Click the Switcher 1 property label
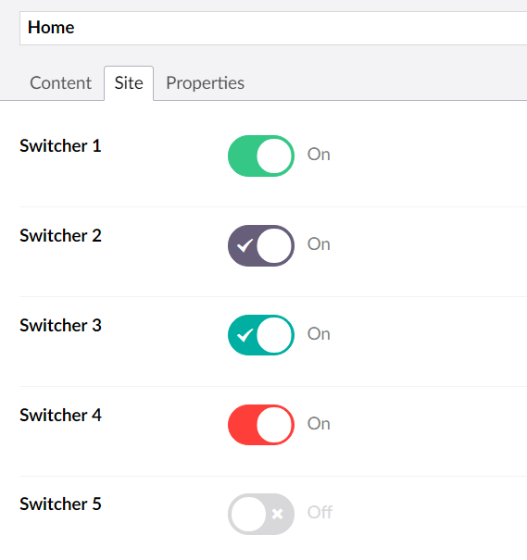527x560 pixels. [60, 145]
